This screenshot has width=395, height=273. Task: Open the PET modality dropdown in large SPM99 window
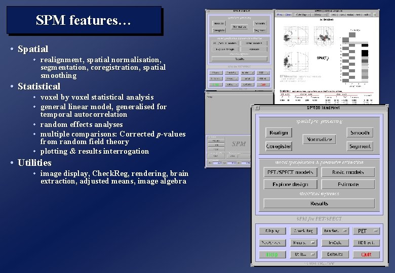click(x=366, y=231)
